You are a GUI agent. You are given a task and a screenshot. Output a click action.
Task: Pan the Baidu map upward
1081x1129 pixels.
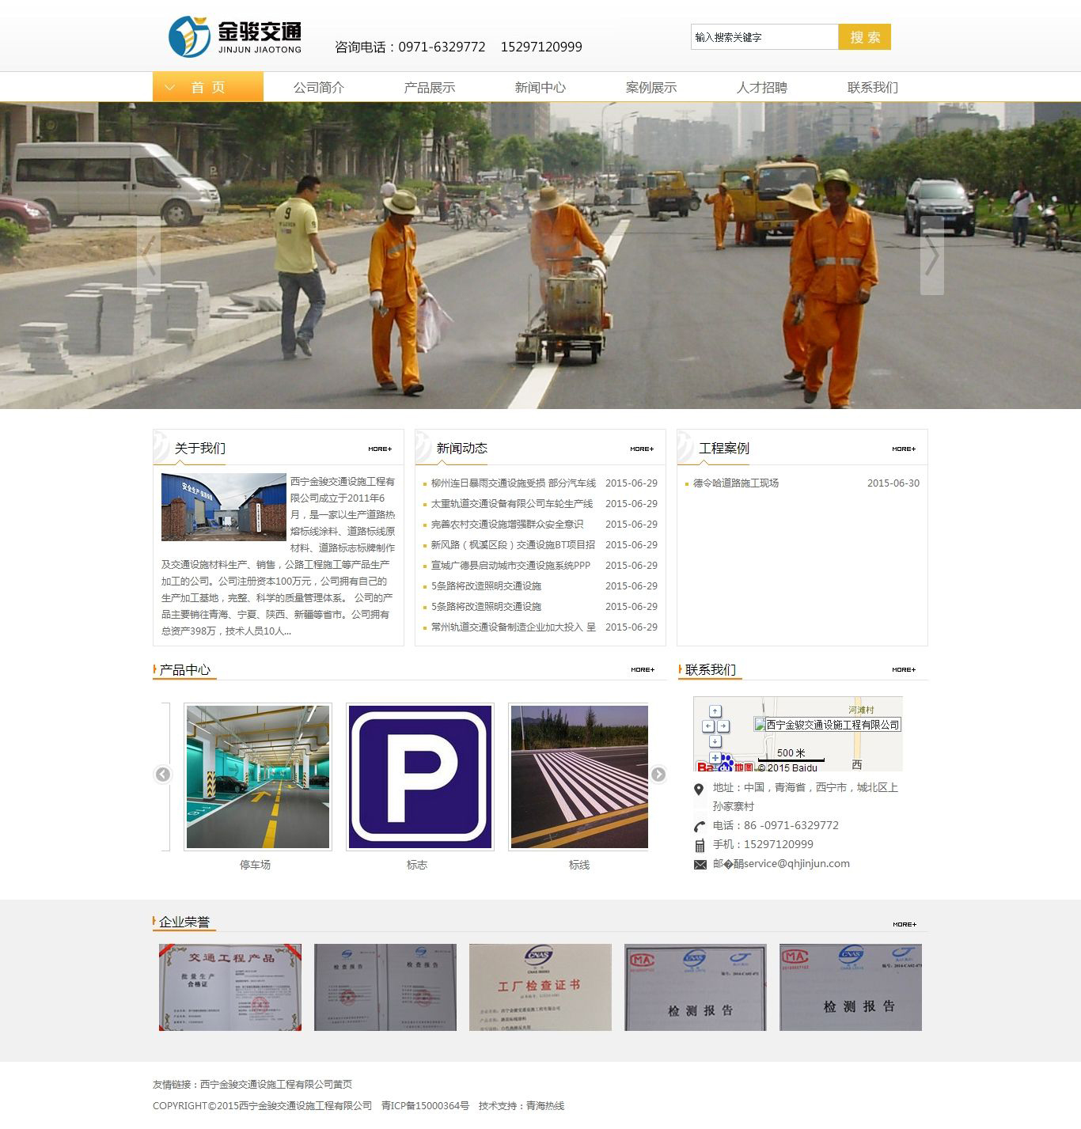[715, 711]
